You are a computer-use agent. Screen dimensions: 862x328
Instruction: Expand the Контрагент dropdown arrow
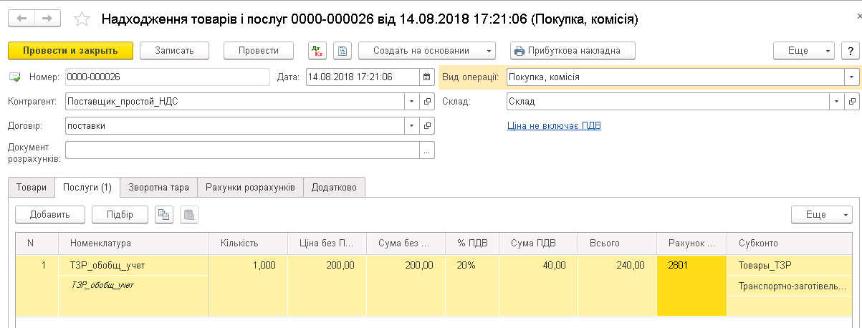pyautogui.click(x=412, y=102)
